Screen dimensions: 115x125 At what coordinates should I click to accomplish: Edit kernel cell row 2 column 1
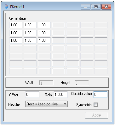[x=16, y=33]
